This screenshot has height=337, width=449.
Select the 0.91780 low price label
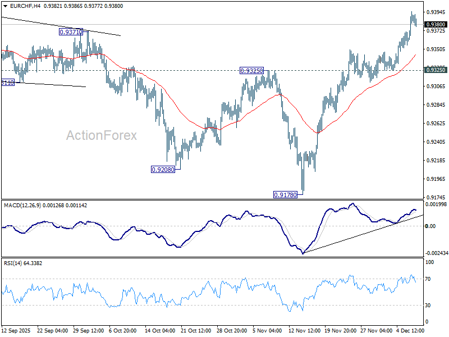[x=286, y=195]
